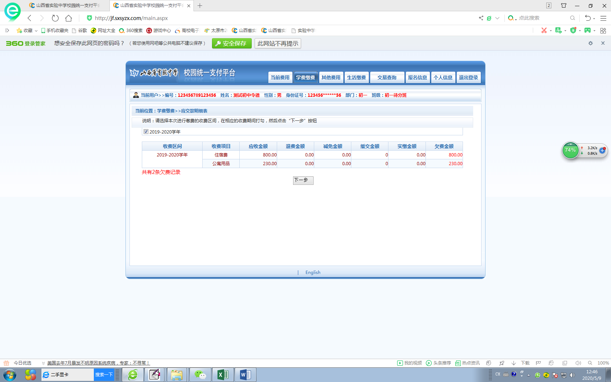611x382 pixels.
Task: Open 头条推荐 in status bar
Action: pos(438,363)
